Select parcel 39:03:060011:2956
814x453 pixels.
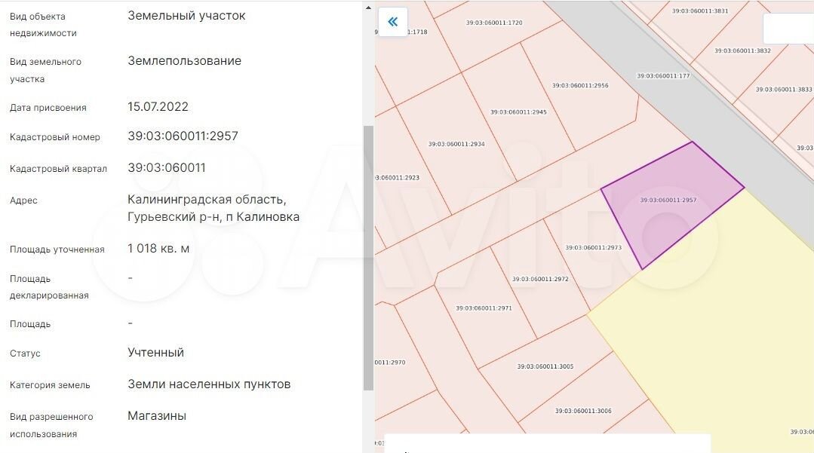point(579,85)
